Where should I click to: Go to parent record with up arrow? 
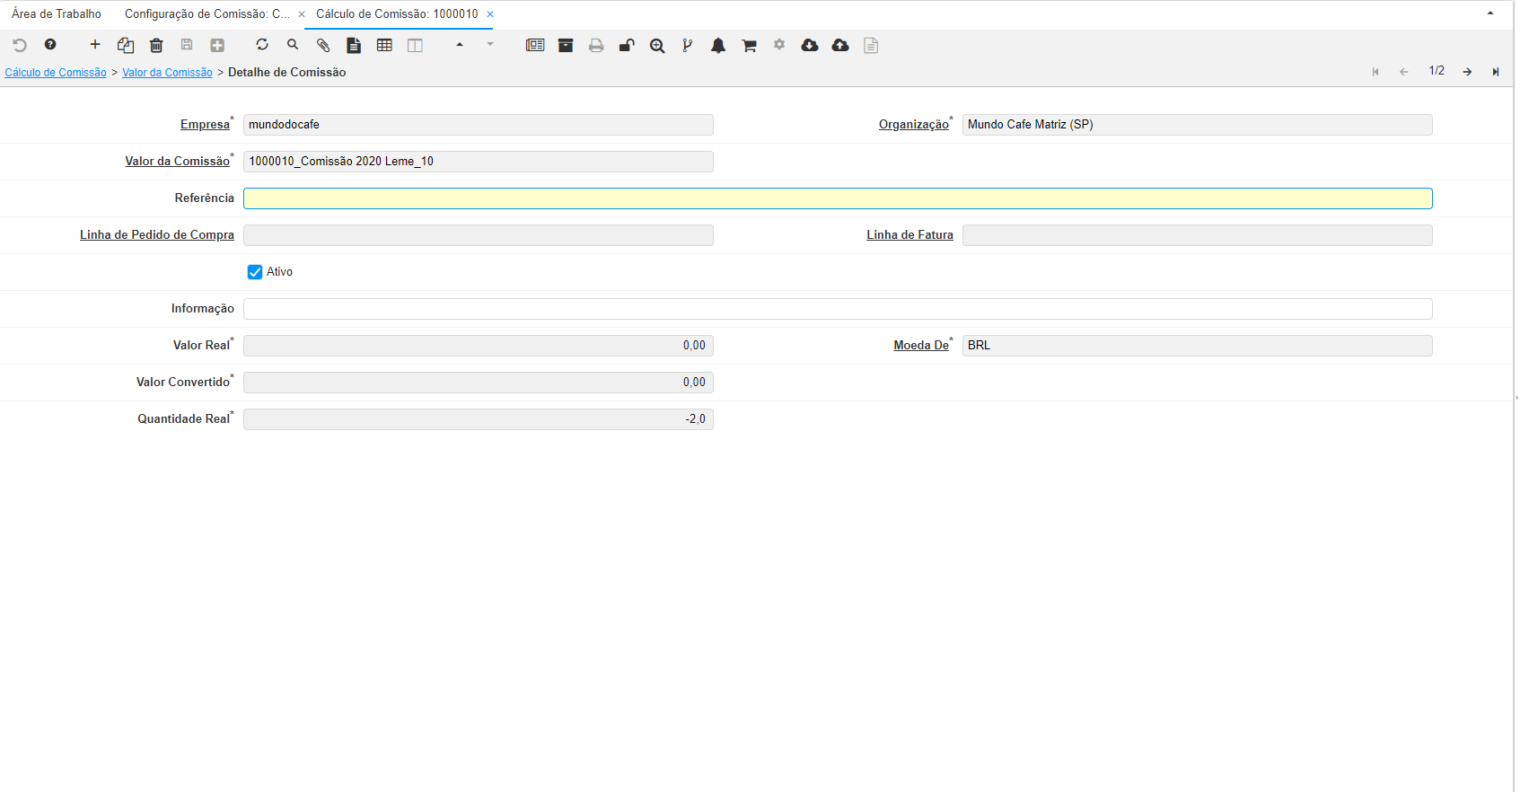460,45
